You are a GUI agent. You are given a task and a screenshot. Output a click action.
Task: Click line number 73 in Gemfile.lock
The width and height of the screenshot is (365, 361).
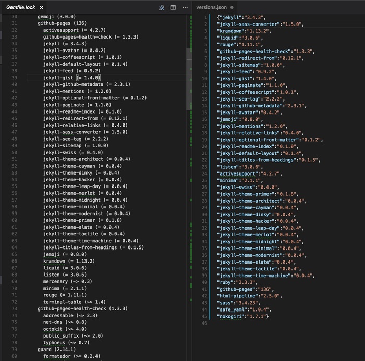[x=14, y=309]
